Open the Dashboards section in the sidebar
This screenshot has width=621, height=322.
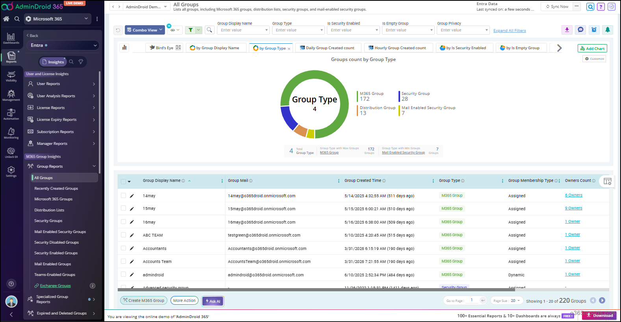(11, 38)
